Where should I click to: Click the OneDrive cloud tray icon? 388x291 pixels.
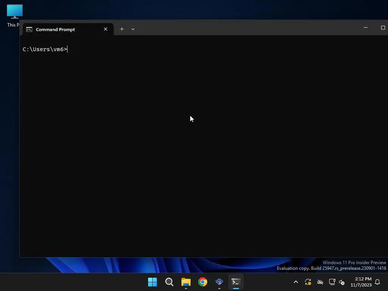click(x=320, y=282)
